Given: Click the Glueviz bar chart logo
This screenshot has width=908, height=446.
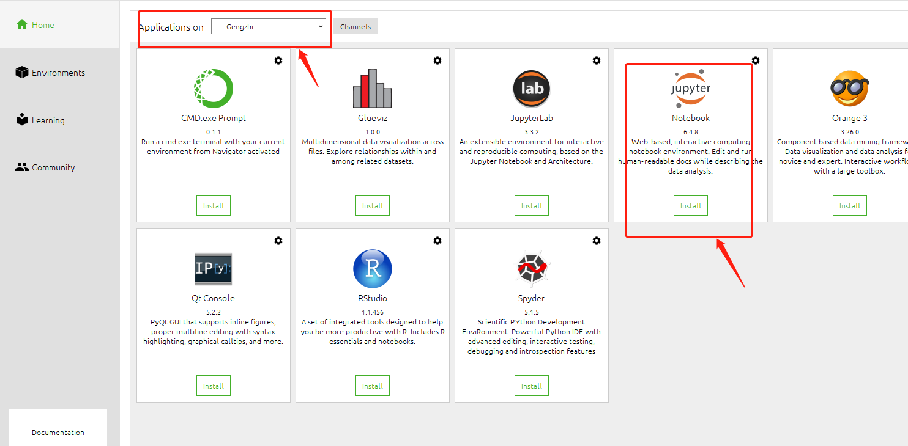Looking at the screenshot, I should coord(373,89).
